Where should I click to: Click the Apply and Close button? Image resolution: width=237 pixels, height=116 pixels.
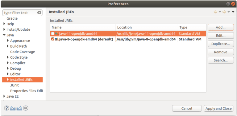pyautogui.click(x=218, y=108)
